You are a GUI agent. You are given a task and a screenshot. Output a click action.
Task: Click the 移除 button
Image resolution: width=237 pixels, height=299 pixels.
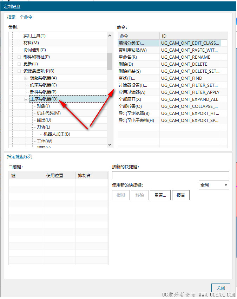click(140, 195)
